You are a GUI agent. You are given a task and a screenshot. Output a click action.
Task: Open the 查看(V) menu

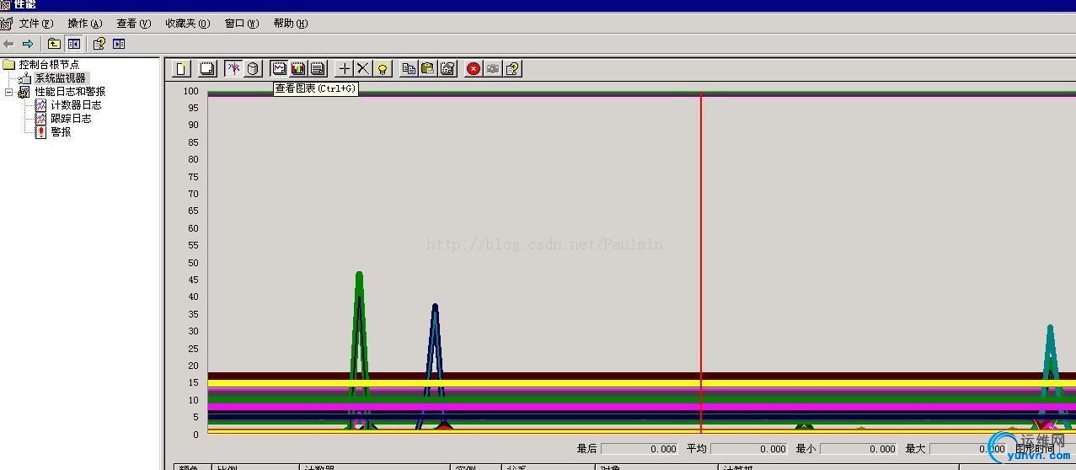point(133,24)
